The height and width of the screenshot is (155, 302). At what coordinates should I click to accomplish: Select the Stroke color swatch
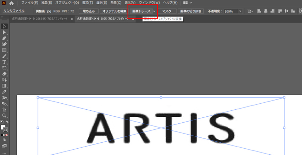click(x=6, y=130)
